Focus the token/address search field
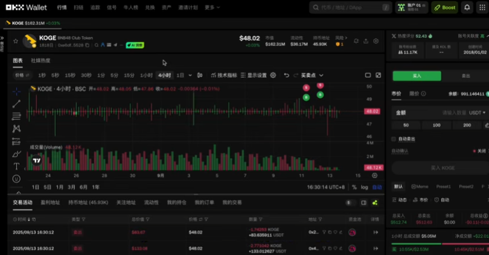The width and height of the screenshot is (489, 255). [x=350, y=7]
